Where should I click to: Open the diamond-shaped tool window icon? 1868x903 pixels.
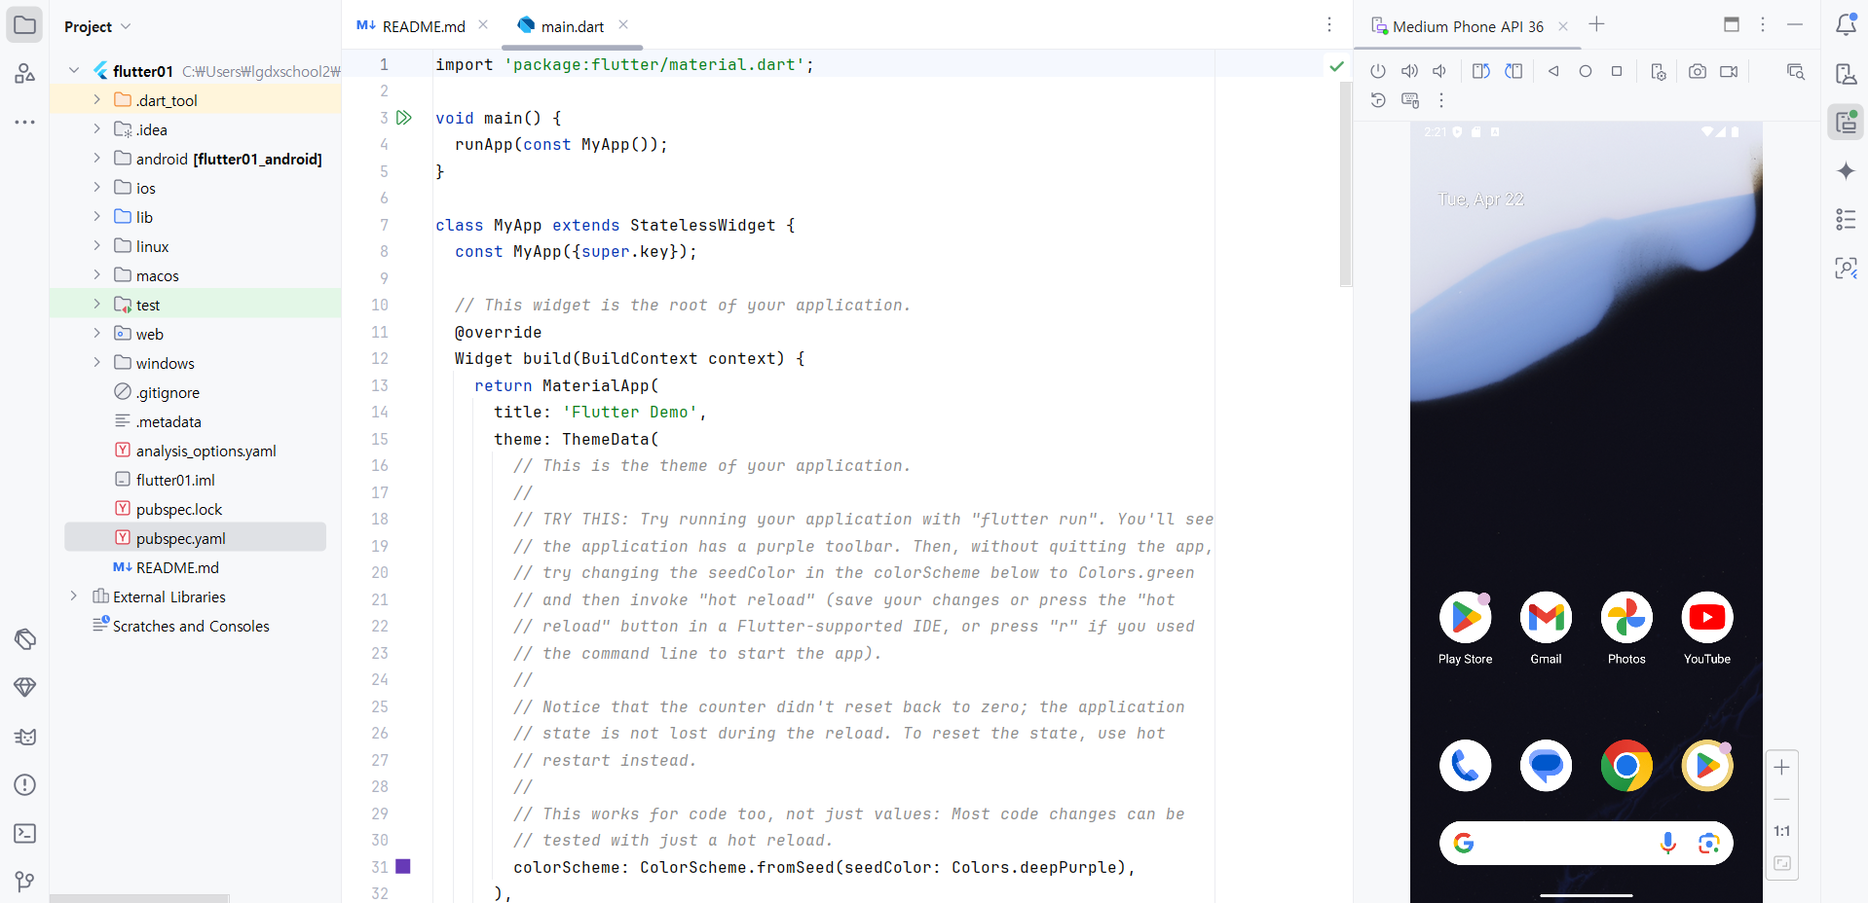pos(25,687)
